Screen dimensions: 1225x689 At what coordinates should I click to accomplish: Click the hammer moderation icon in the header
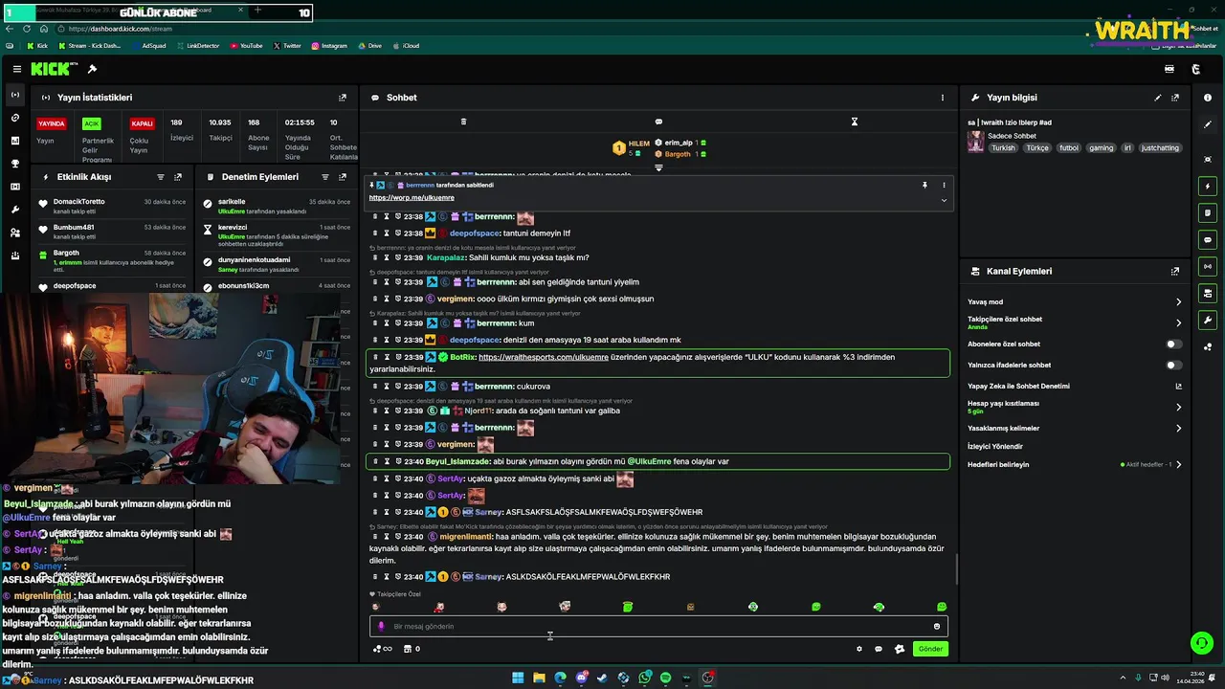(x=92, y=69)
